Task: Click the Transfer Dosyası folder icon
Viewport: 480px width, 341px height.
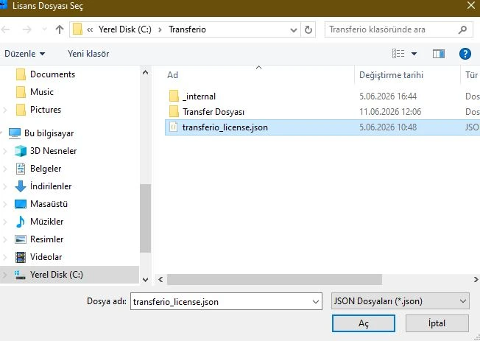Action: pos(174,111)
